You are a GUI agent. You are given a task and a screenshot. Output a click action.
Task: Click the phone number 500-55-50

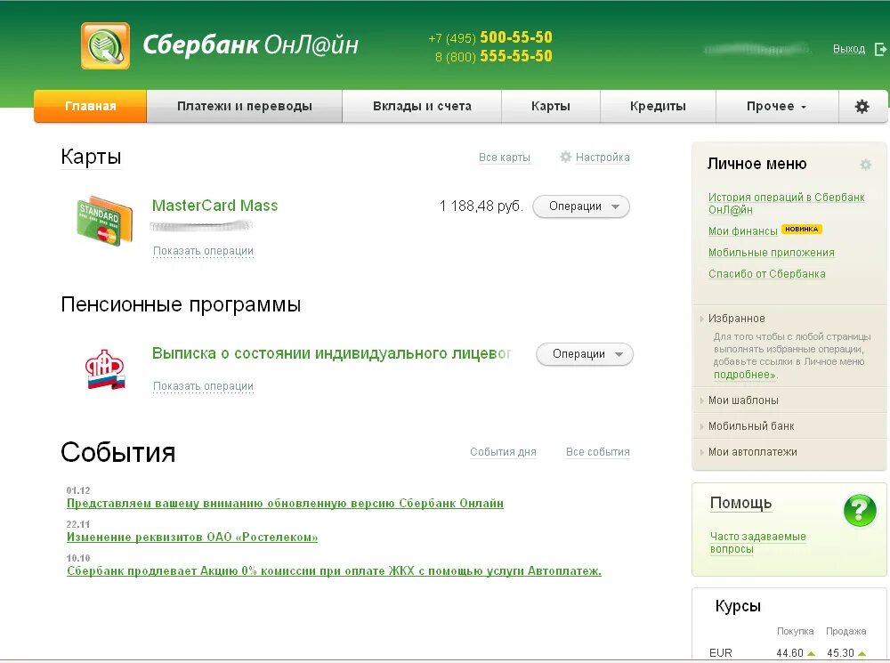point(516,37)
